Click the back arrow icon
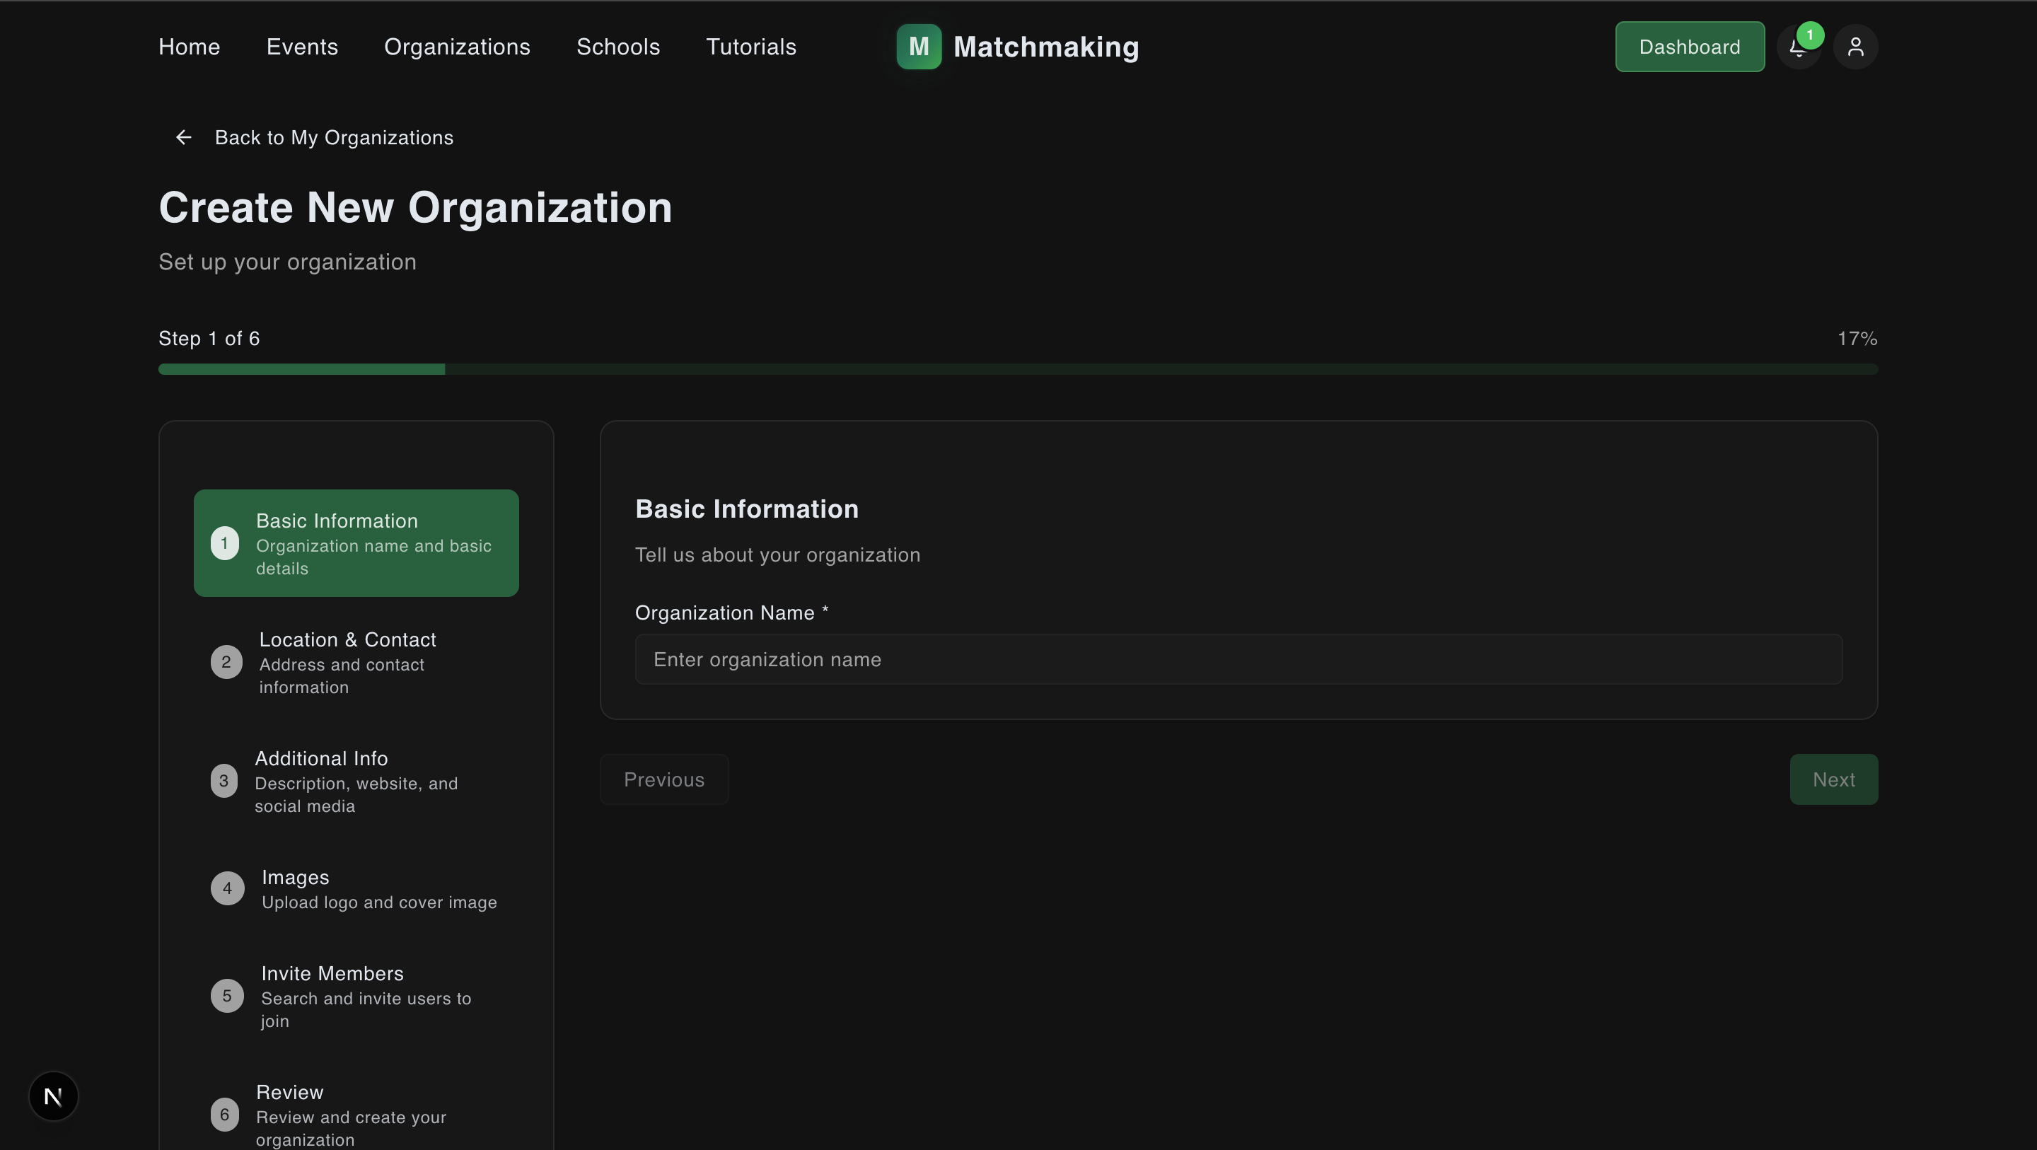The image size is (2037, 1150). [183, 138]
